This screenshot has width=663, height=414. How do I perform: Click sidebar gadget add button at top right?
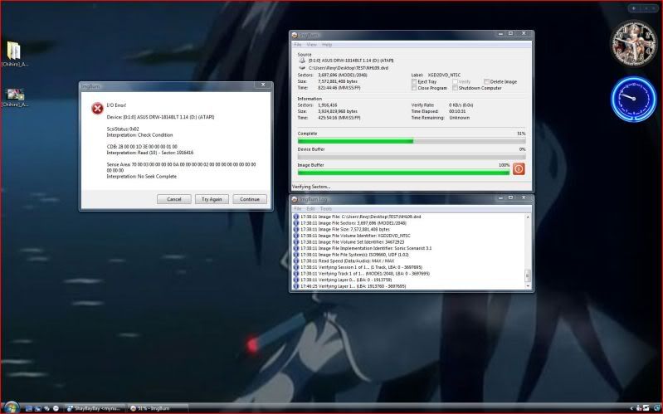pos(633,8)
